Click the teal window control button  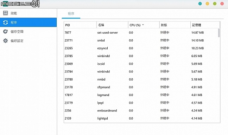[200, 4]
